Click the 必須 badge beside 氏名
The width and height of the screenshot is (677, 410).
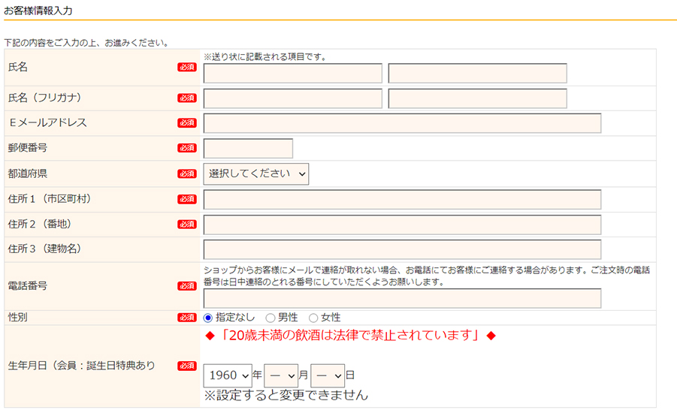pos(186,68)
